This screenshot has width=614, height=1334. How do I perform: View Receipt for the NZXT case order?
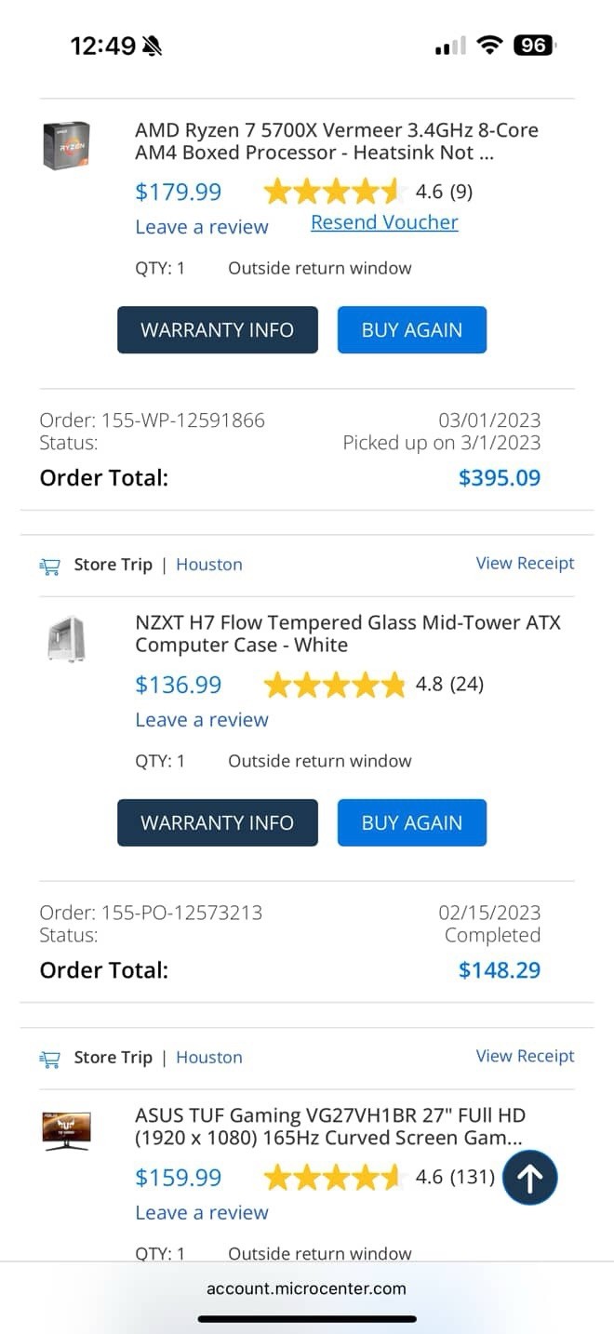[525, 564]
